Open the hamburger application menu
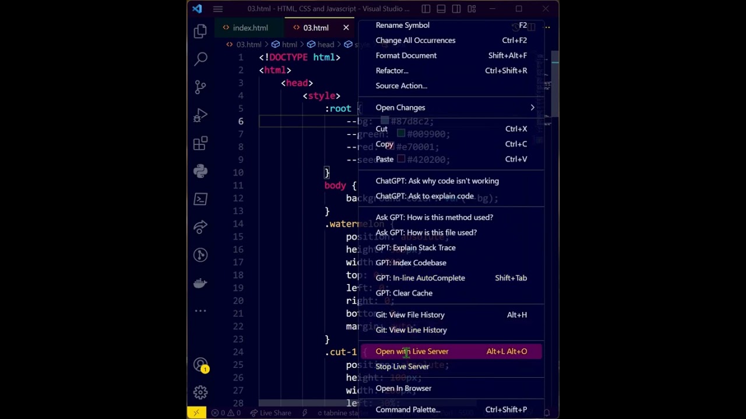Screen dimensions: 746x419 point(218,9)
